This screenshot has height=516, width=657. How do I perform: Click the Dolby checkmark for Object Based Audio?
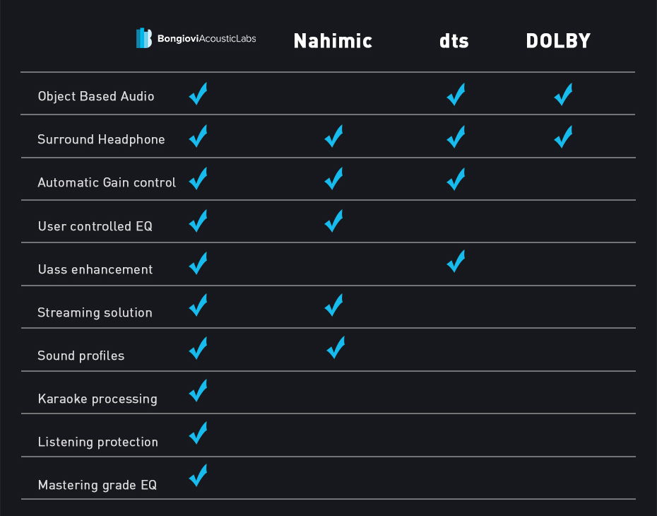click(x=564, y=94)
